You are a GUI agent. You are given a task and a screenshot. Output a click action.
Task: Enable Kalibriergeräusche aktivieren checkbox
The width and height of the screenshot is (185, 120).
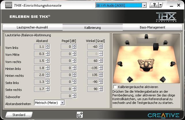pos(115,87)
